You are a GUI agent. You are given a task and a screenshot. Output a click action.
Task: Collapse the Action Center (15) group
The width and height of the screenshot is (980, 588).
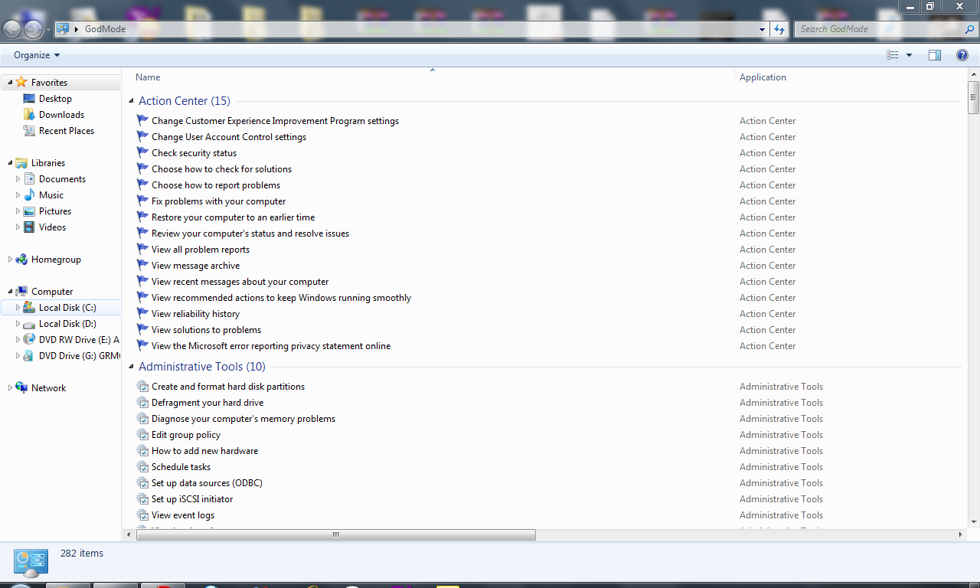click(131, 101)
